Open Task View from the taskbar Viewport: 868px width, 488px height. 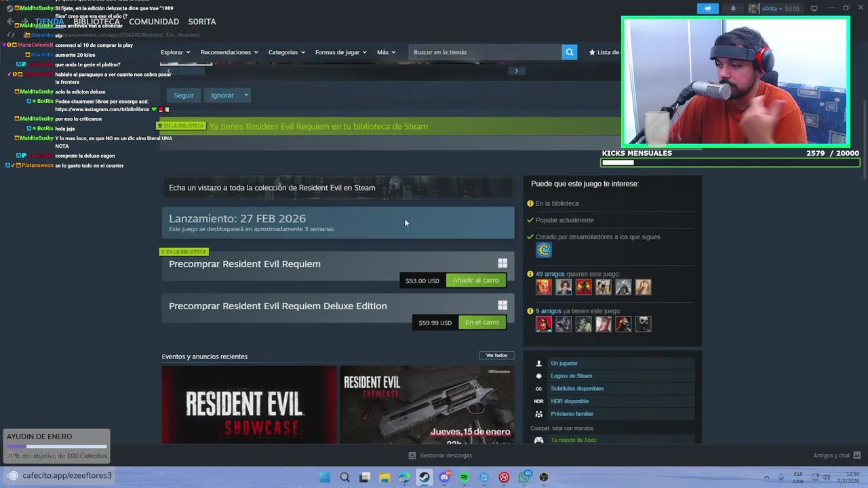pyautogui.click(x=365, y=477)
